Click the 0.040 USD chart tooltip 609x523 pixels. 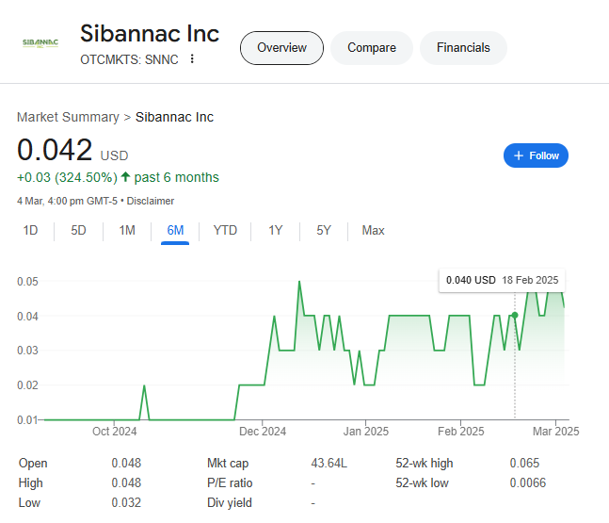click(x=502, y=280)
